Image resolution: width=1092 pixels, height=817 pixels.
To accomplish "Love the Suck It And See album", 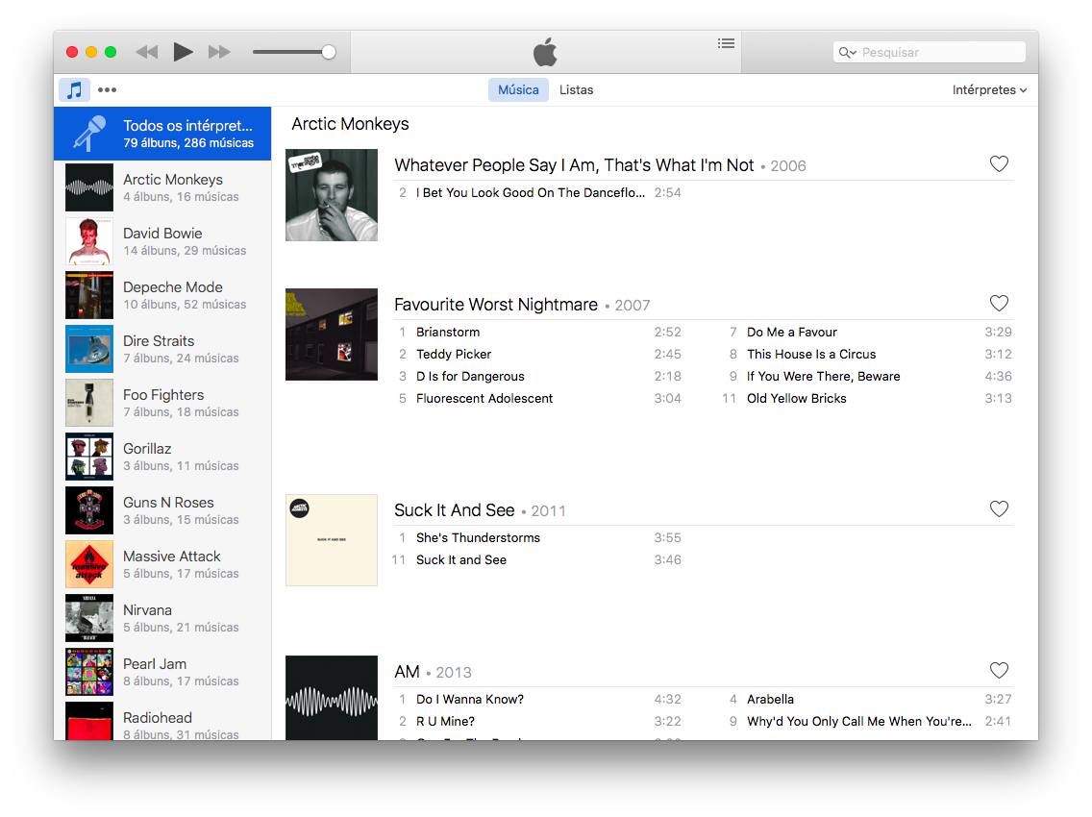I will point(999,509).
